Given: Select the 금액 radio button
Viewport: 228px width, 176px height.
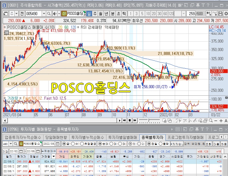Looking at the screenshot, I should (x=64, y=144).
